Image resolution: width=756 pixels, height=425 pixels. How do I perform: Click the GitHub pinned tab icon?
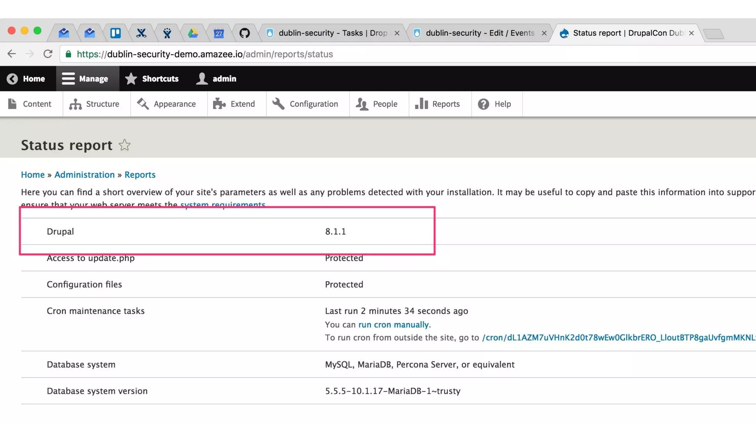pos(244,33)
